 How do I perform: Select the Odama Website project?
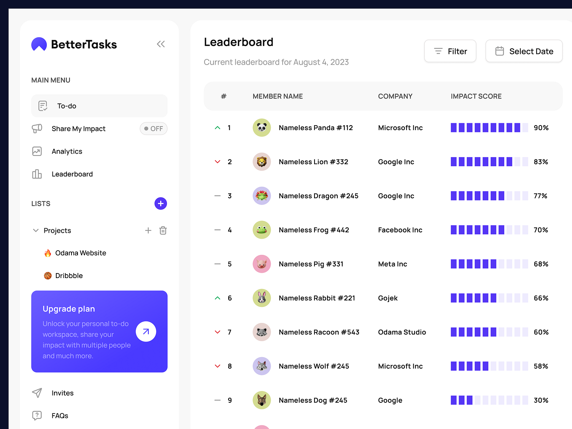tap(81, 253)
